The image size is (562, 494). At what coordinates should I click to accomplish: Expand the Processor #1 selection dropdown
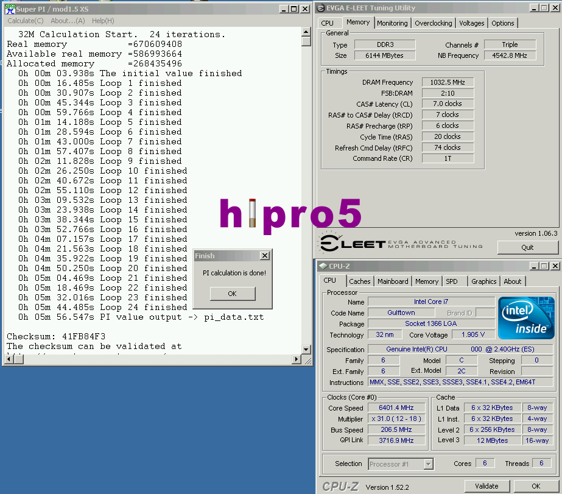click(x=428, y=464)
